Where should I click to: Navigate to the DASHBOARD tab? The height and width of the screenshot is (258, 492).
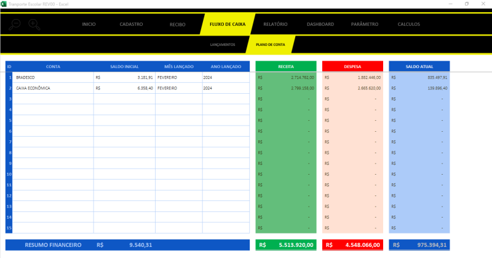320,25
